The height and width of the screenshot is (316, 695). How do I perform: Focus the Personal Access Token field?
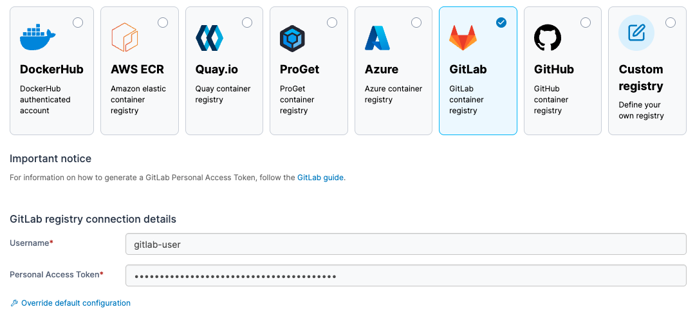405,276
